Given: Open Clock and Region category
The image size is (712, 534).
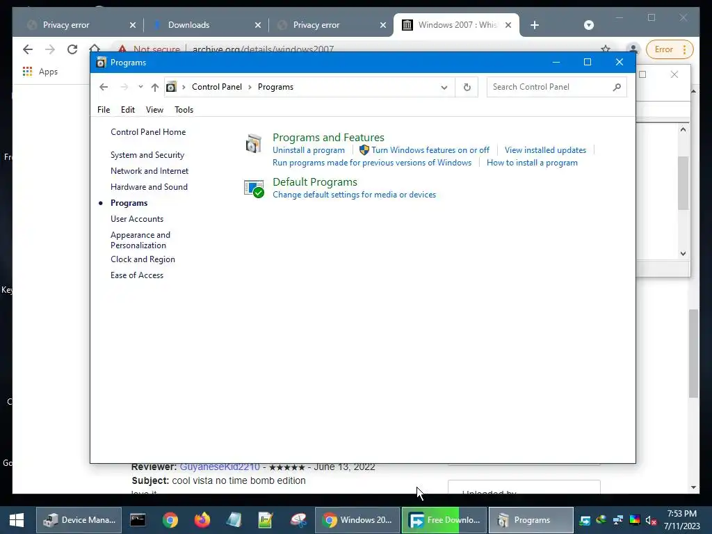Looking at the screenshot, I should pyautogui.click(x=143, y=259).
